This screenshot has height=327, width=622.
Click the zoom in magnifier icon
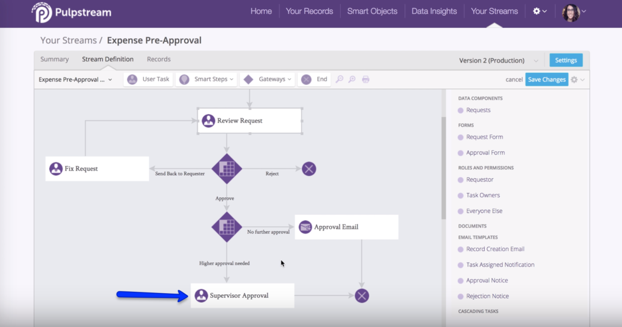click(x=352, y=79)
